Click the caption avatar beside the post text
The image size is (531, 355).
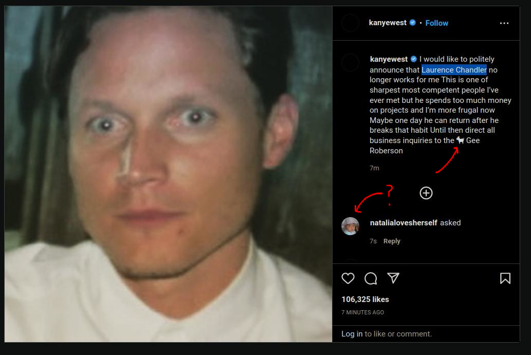pos(350,62)
